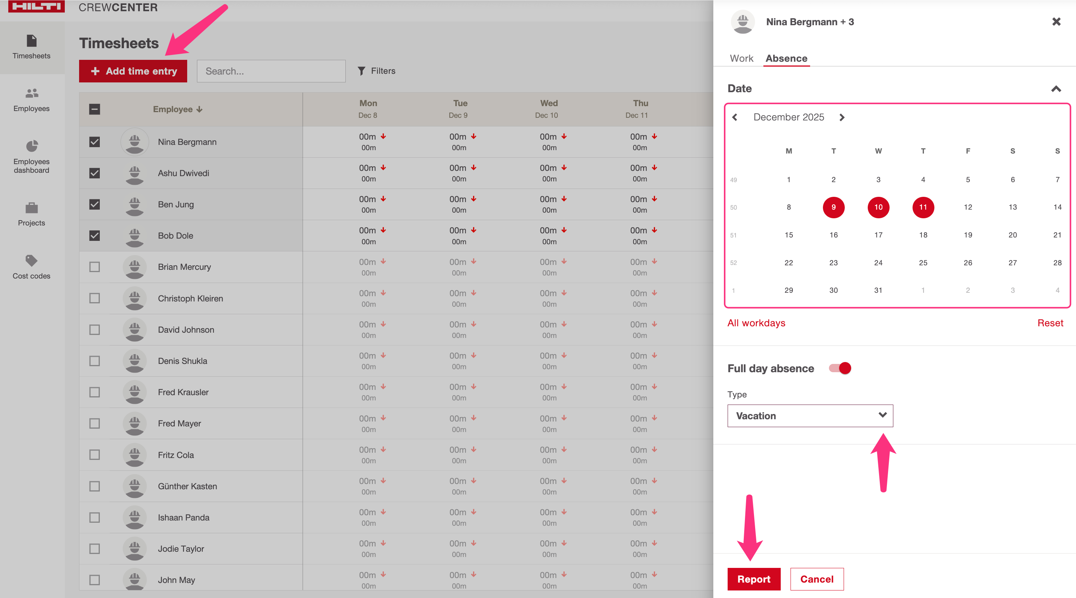This screenshot has height=598, width=1076.
Task: Uncheck the Ben Jung checkbox
Action: pyautogui.click(x=95, y=204)
